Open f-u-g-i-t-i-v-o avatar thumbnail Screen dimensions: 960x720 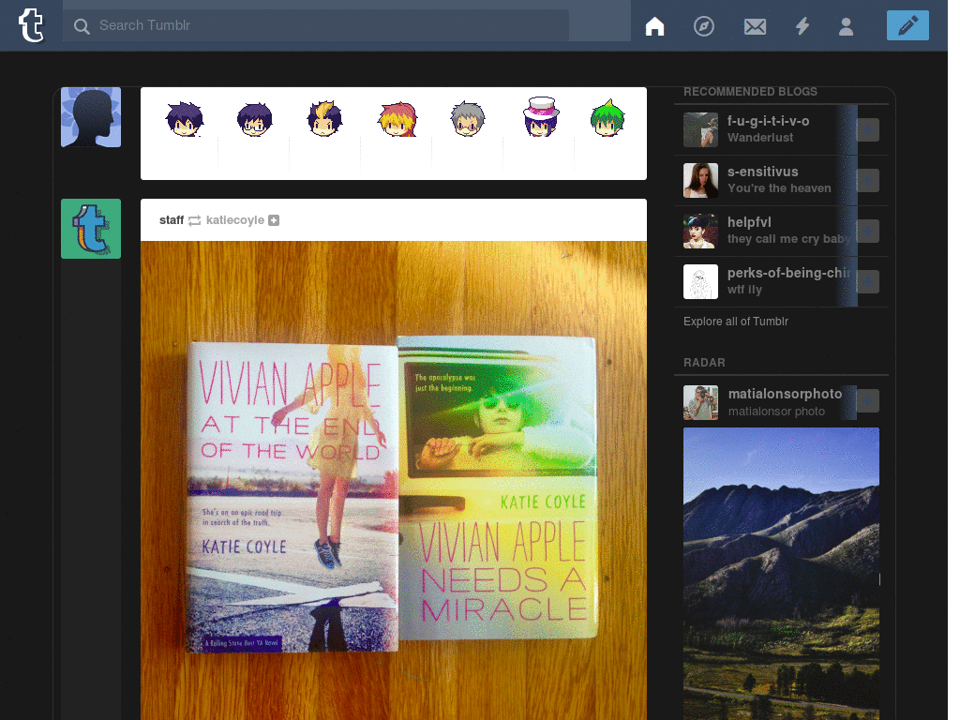coord(700,129)
